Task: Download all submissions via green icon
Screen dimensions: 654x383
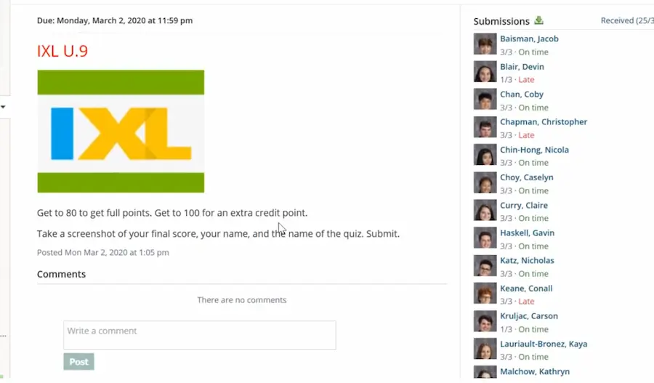Action: [x=538, y=20]
